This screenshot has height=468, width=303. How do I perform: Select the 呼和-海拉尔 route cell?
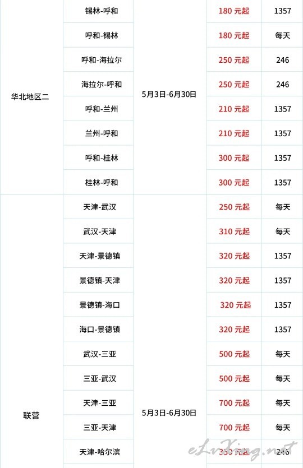point(102,60)
